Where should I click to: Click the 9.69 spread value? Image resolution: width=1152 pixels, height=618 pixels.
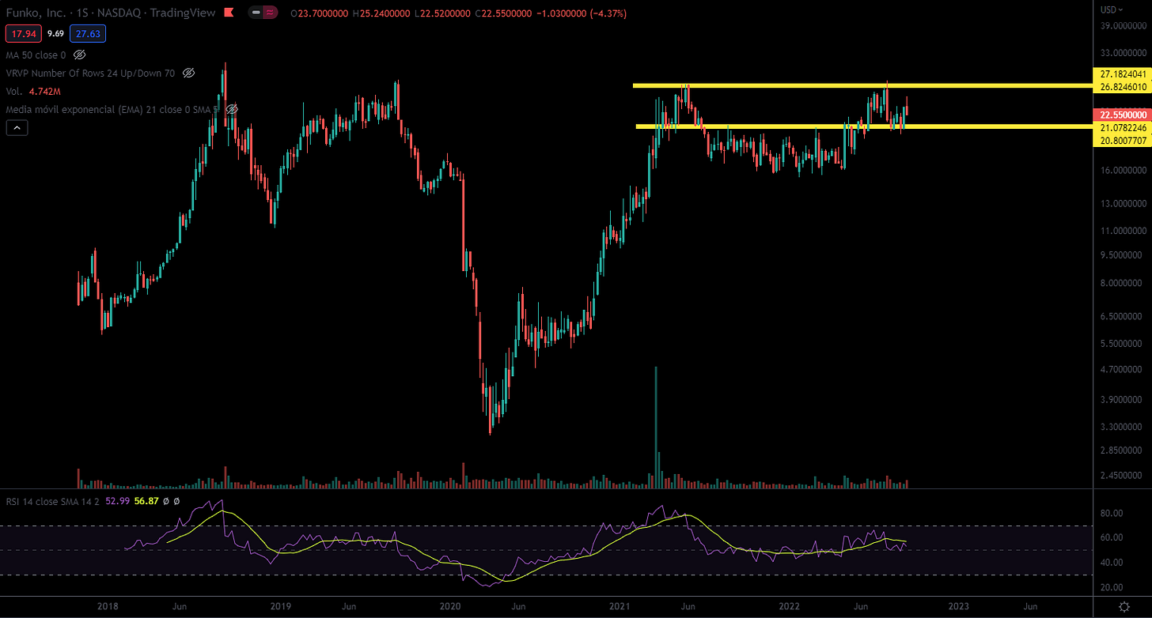(x=55, y=33)
